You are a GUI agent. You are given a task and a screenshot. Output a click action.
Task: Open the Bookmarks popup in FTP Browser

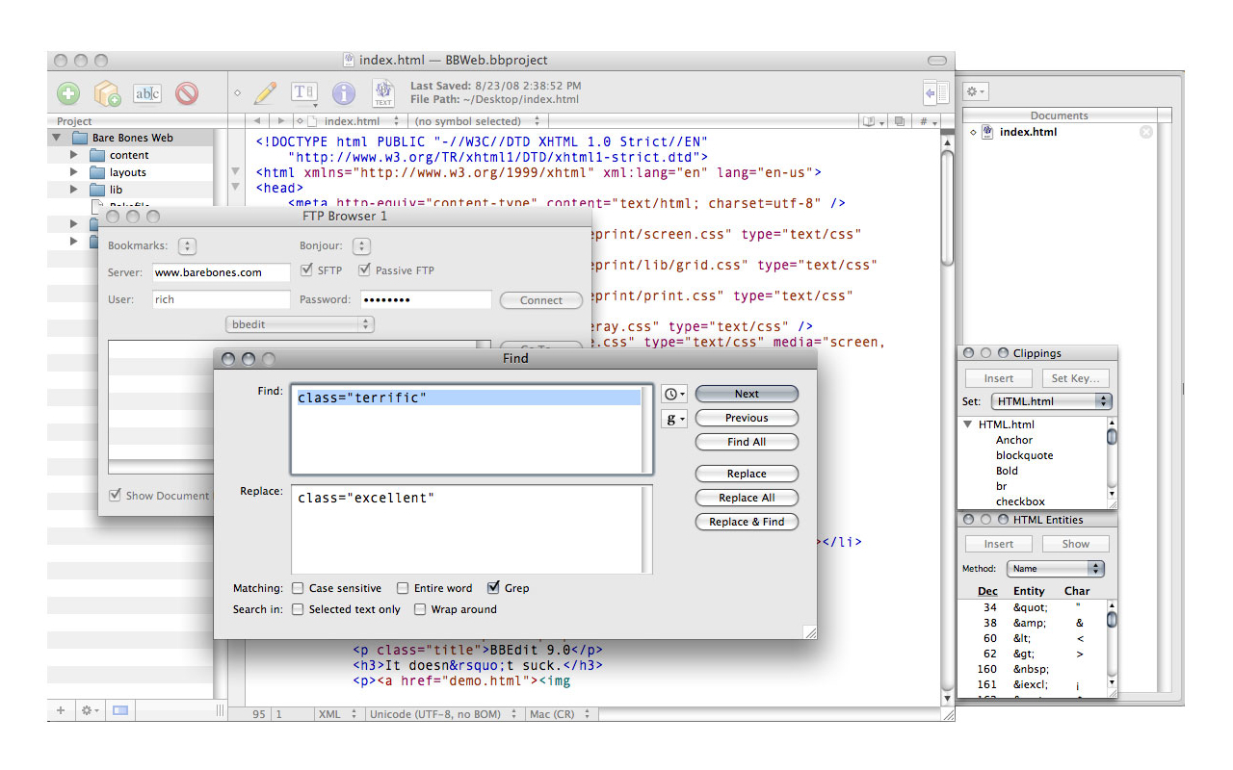(x=188, y=246)
